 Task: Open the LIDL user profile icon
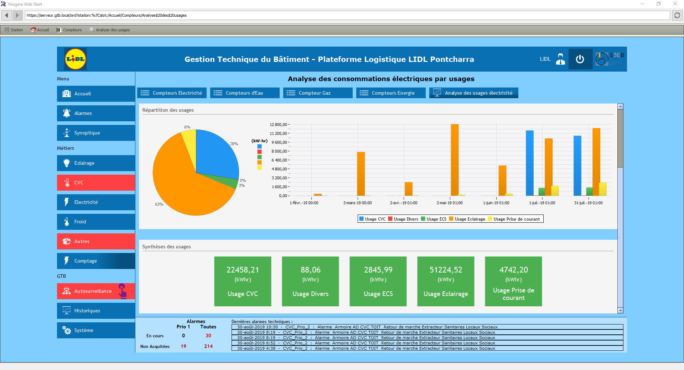[560, 59]
